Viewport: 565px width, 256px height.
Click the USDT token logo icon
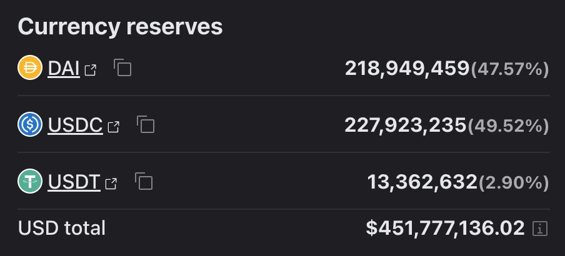pyautogui.click(x=31, y=182)
